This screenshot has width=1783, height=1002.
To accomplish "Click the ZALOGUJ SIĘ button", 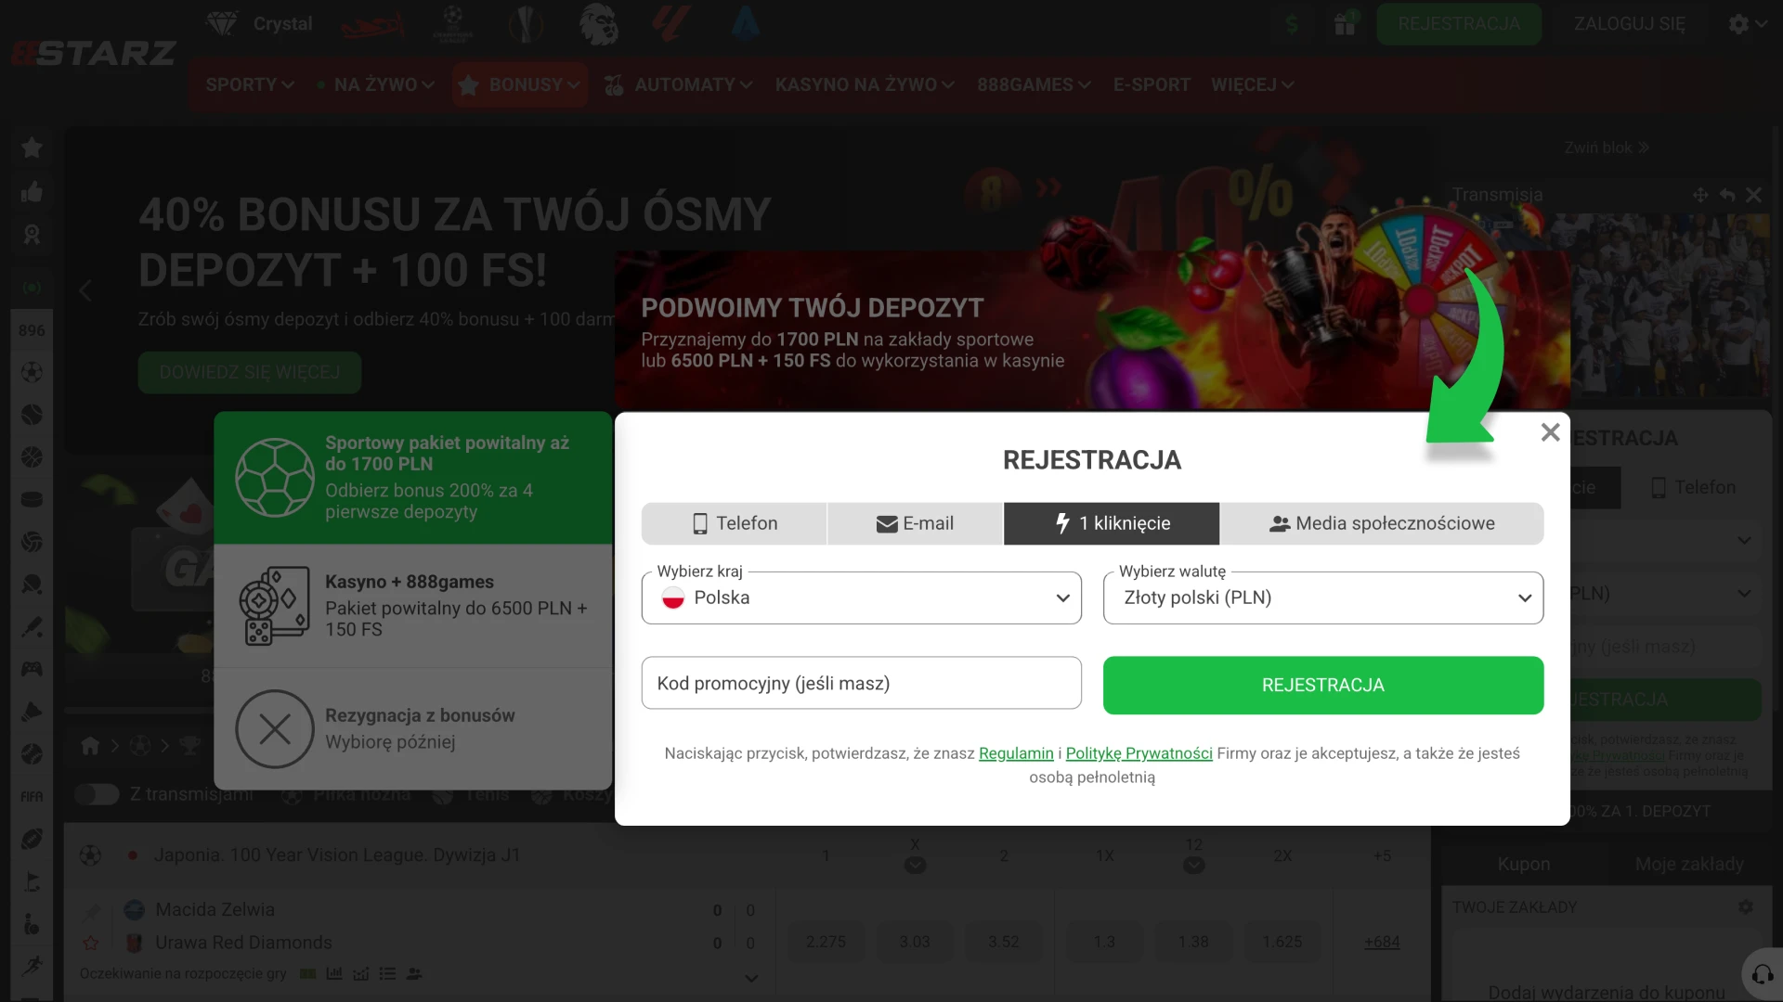I will click(1629, 24).
